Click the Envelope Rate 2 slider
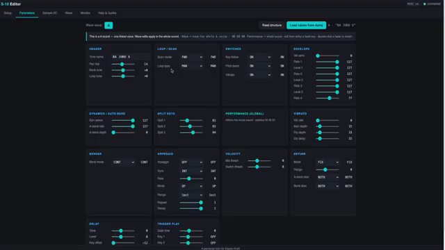Screen dimensions: 445x250 point(327,74)
